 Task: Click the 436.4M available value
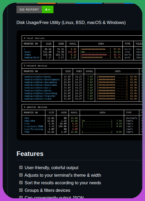(72, 52)
